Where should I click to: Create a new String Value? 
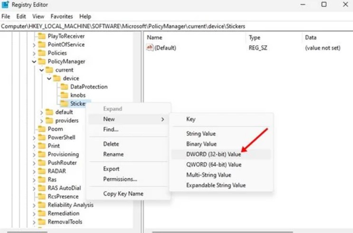[x=221, y=134]
